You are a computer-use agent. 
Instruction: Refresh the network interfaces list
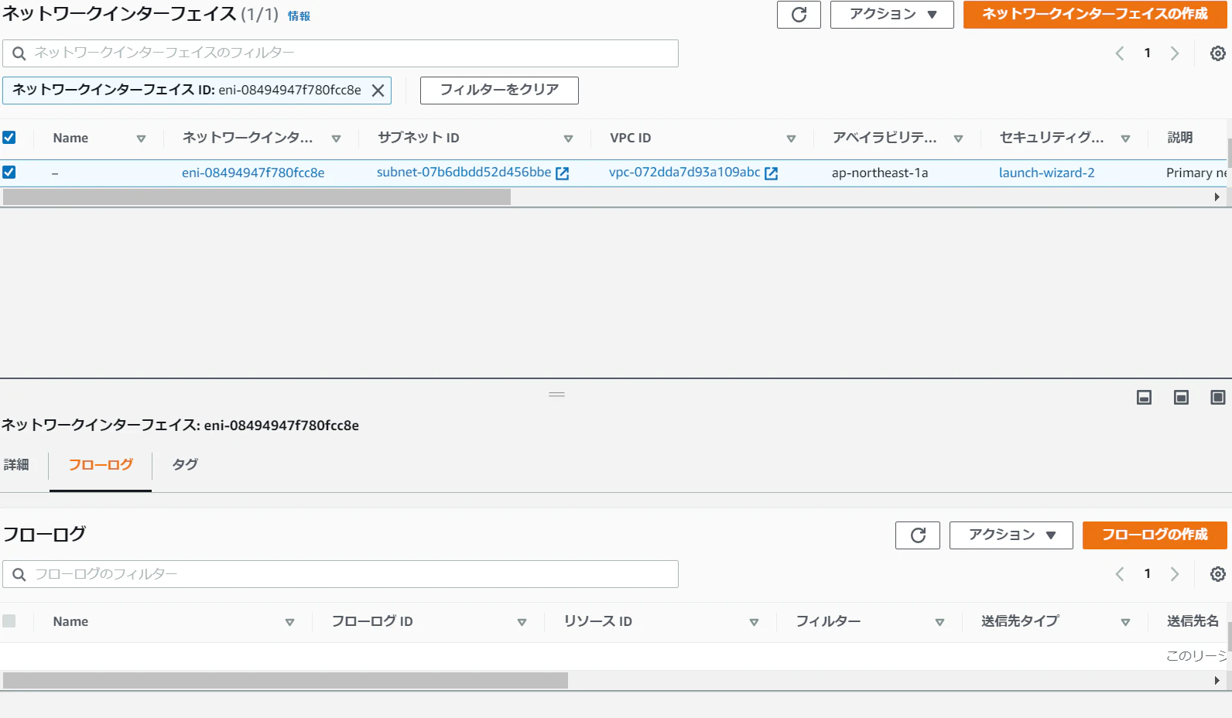(x=799, y=15)
